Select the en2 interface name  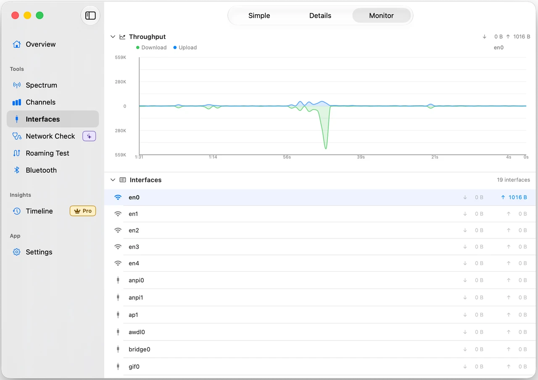pyautogui.click(x=134, y=230)
